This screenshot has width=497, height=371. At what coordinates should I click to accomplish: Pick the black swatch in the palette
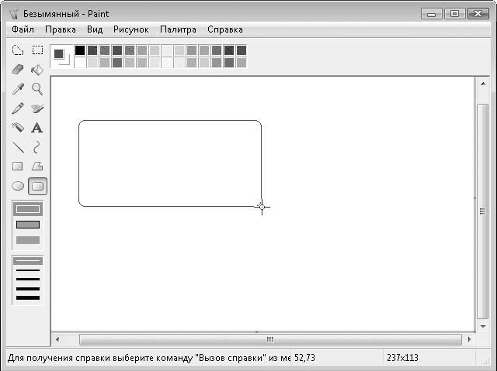tap(80, 50)
